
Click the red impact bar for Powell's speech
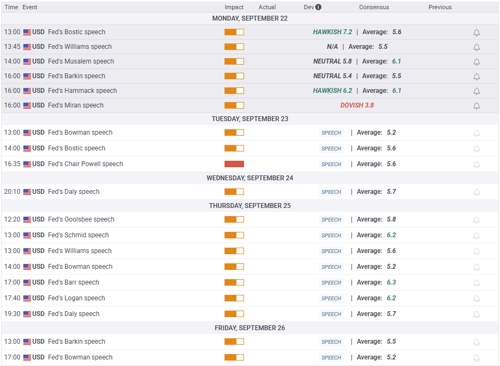coord(234,164)
